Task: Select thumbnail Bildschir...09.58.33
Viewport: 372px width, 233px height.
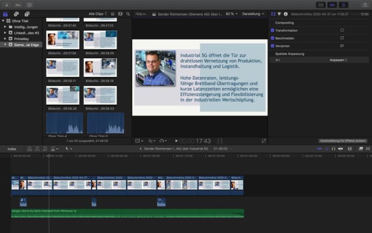Action: point(100,95)
